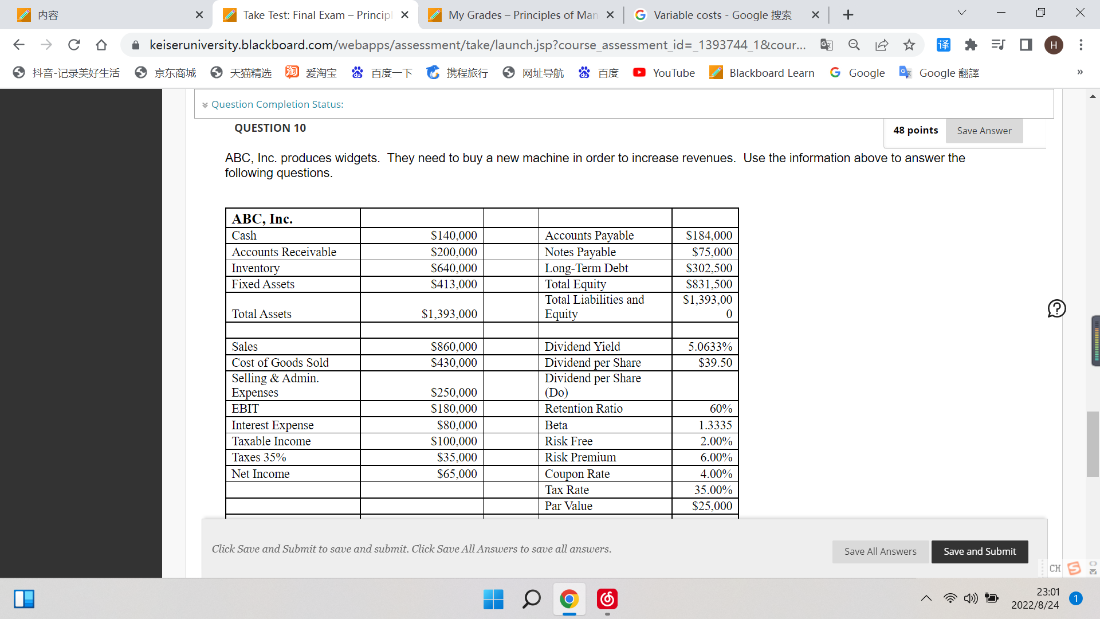Click Save and Submit button
This screenshot has width=1100, height=619.
(979, 551)
